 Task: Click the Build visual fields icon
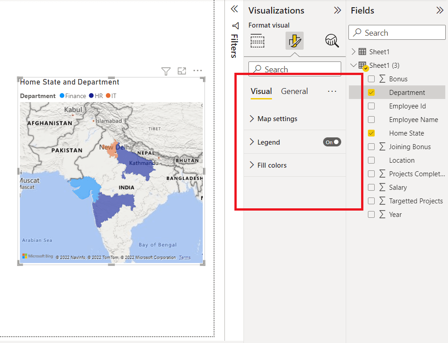pyautogui.click(x=257, y=41)
